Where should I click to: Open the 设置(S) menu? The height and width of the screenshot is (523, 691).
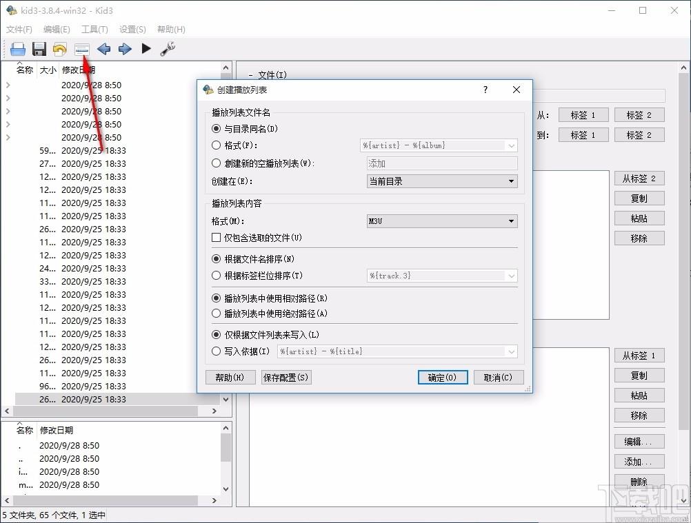(x=132, y=30)
